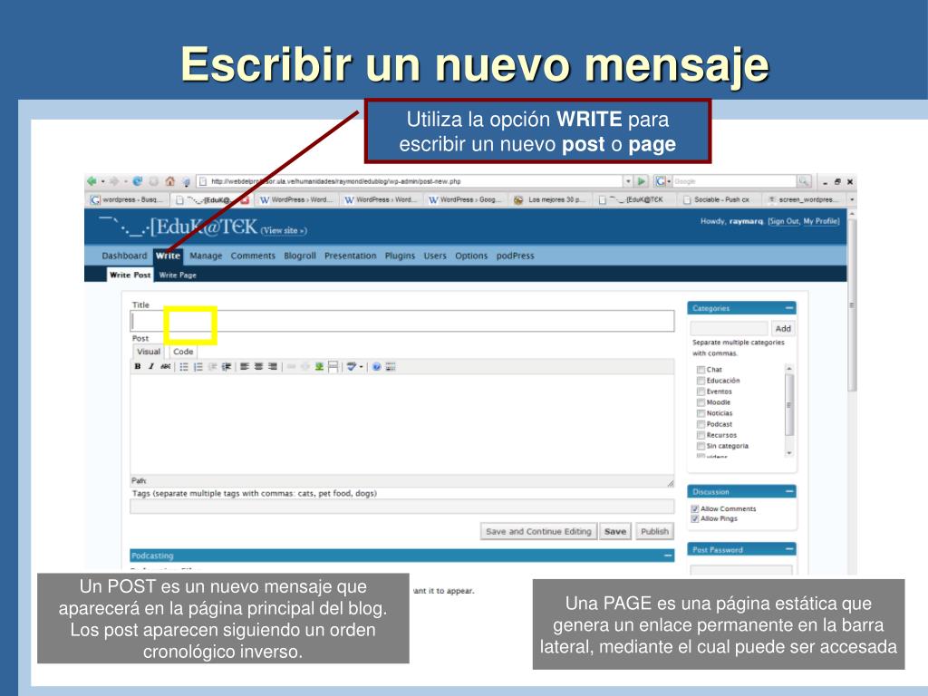Check the Recursos category
The height and width of the screenshot is (696, 928).
[x=701, y=435]
